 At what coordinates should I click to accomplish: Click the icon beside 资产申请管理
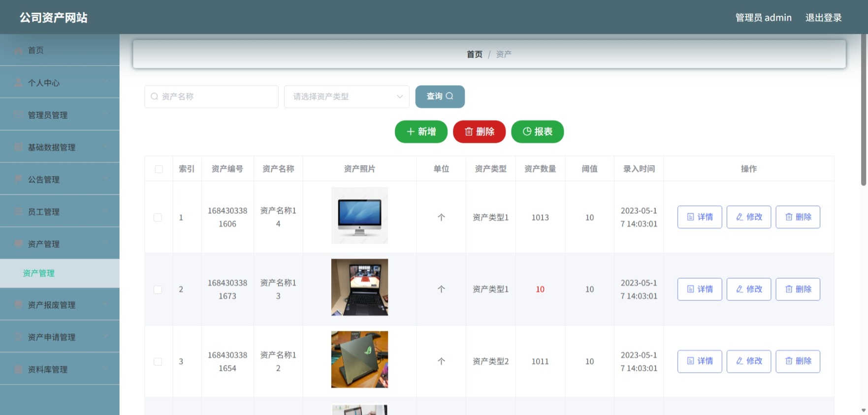[x=18, y=337]
